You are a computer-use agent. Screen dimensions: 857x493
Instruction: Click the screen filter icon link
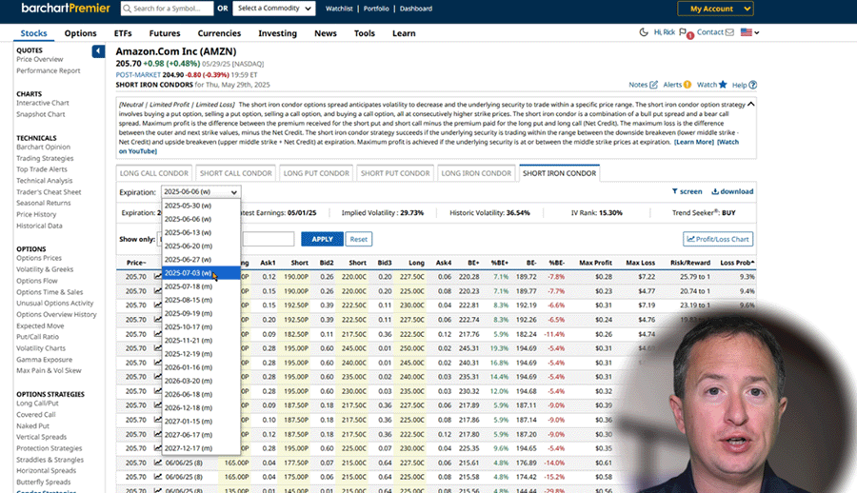[687, 191]
